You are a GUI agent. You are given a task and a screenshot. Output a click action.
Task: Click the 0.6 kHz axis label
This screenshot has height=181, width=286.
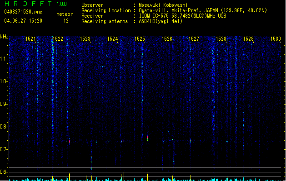tap(4, 172)
